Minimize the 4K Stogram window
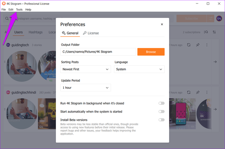The width and height of the screenshot is (225, 149). (x=197, y=4)
